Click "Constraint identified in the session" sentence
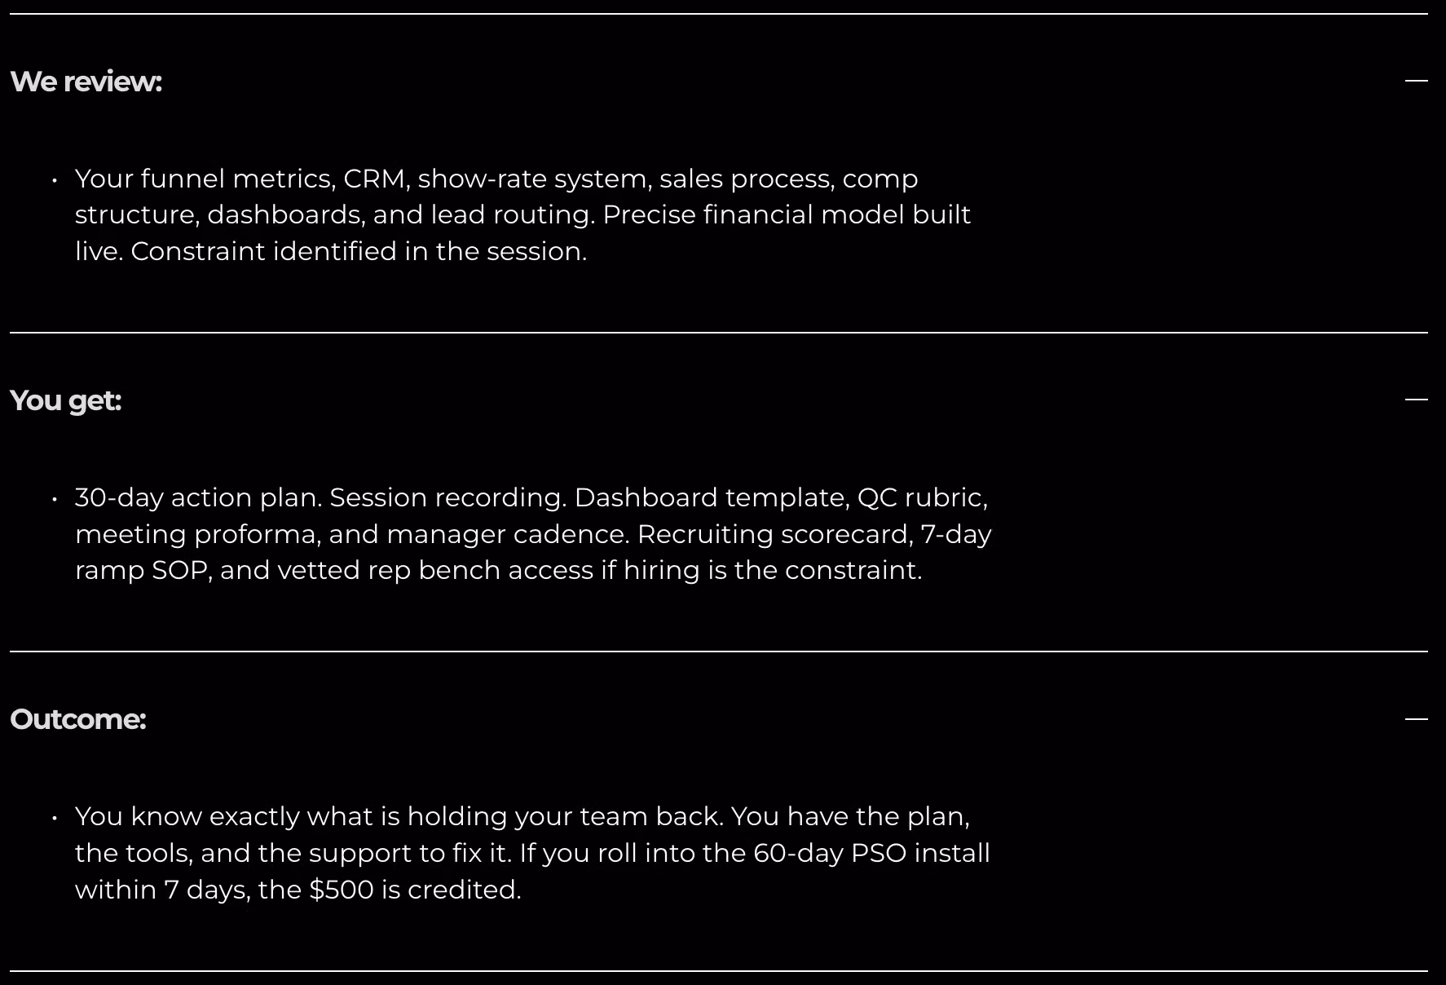The width and height of the screenshot is (1446, 985). [x=358, y=251]
